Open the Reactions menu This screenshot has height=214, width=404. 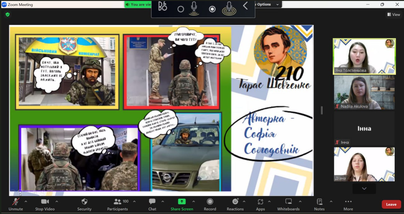pos(235,205)
